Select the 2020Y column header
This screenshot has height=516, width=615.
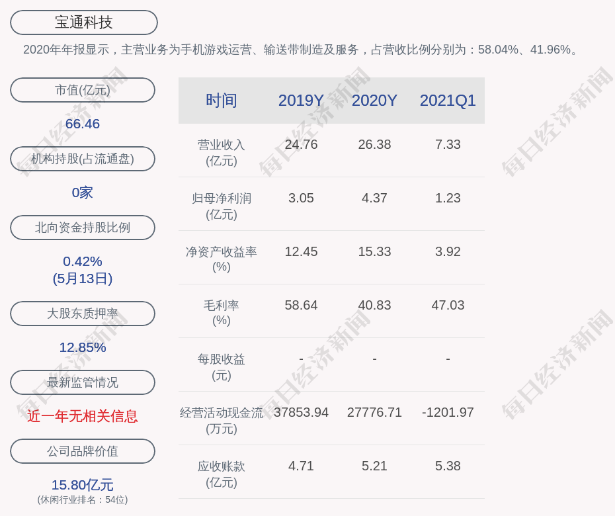374,101
